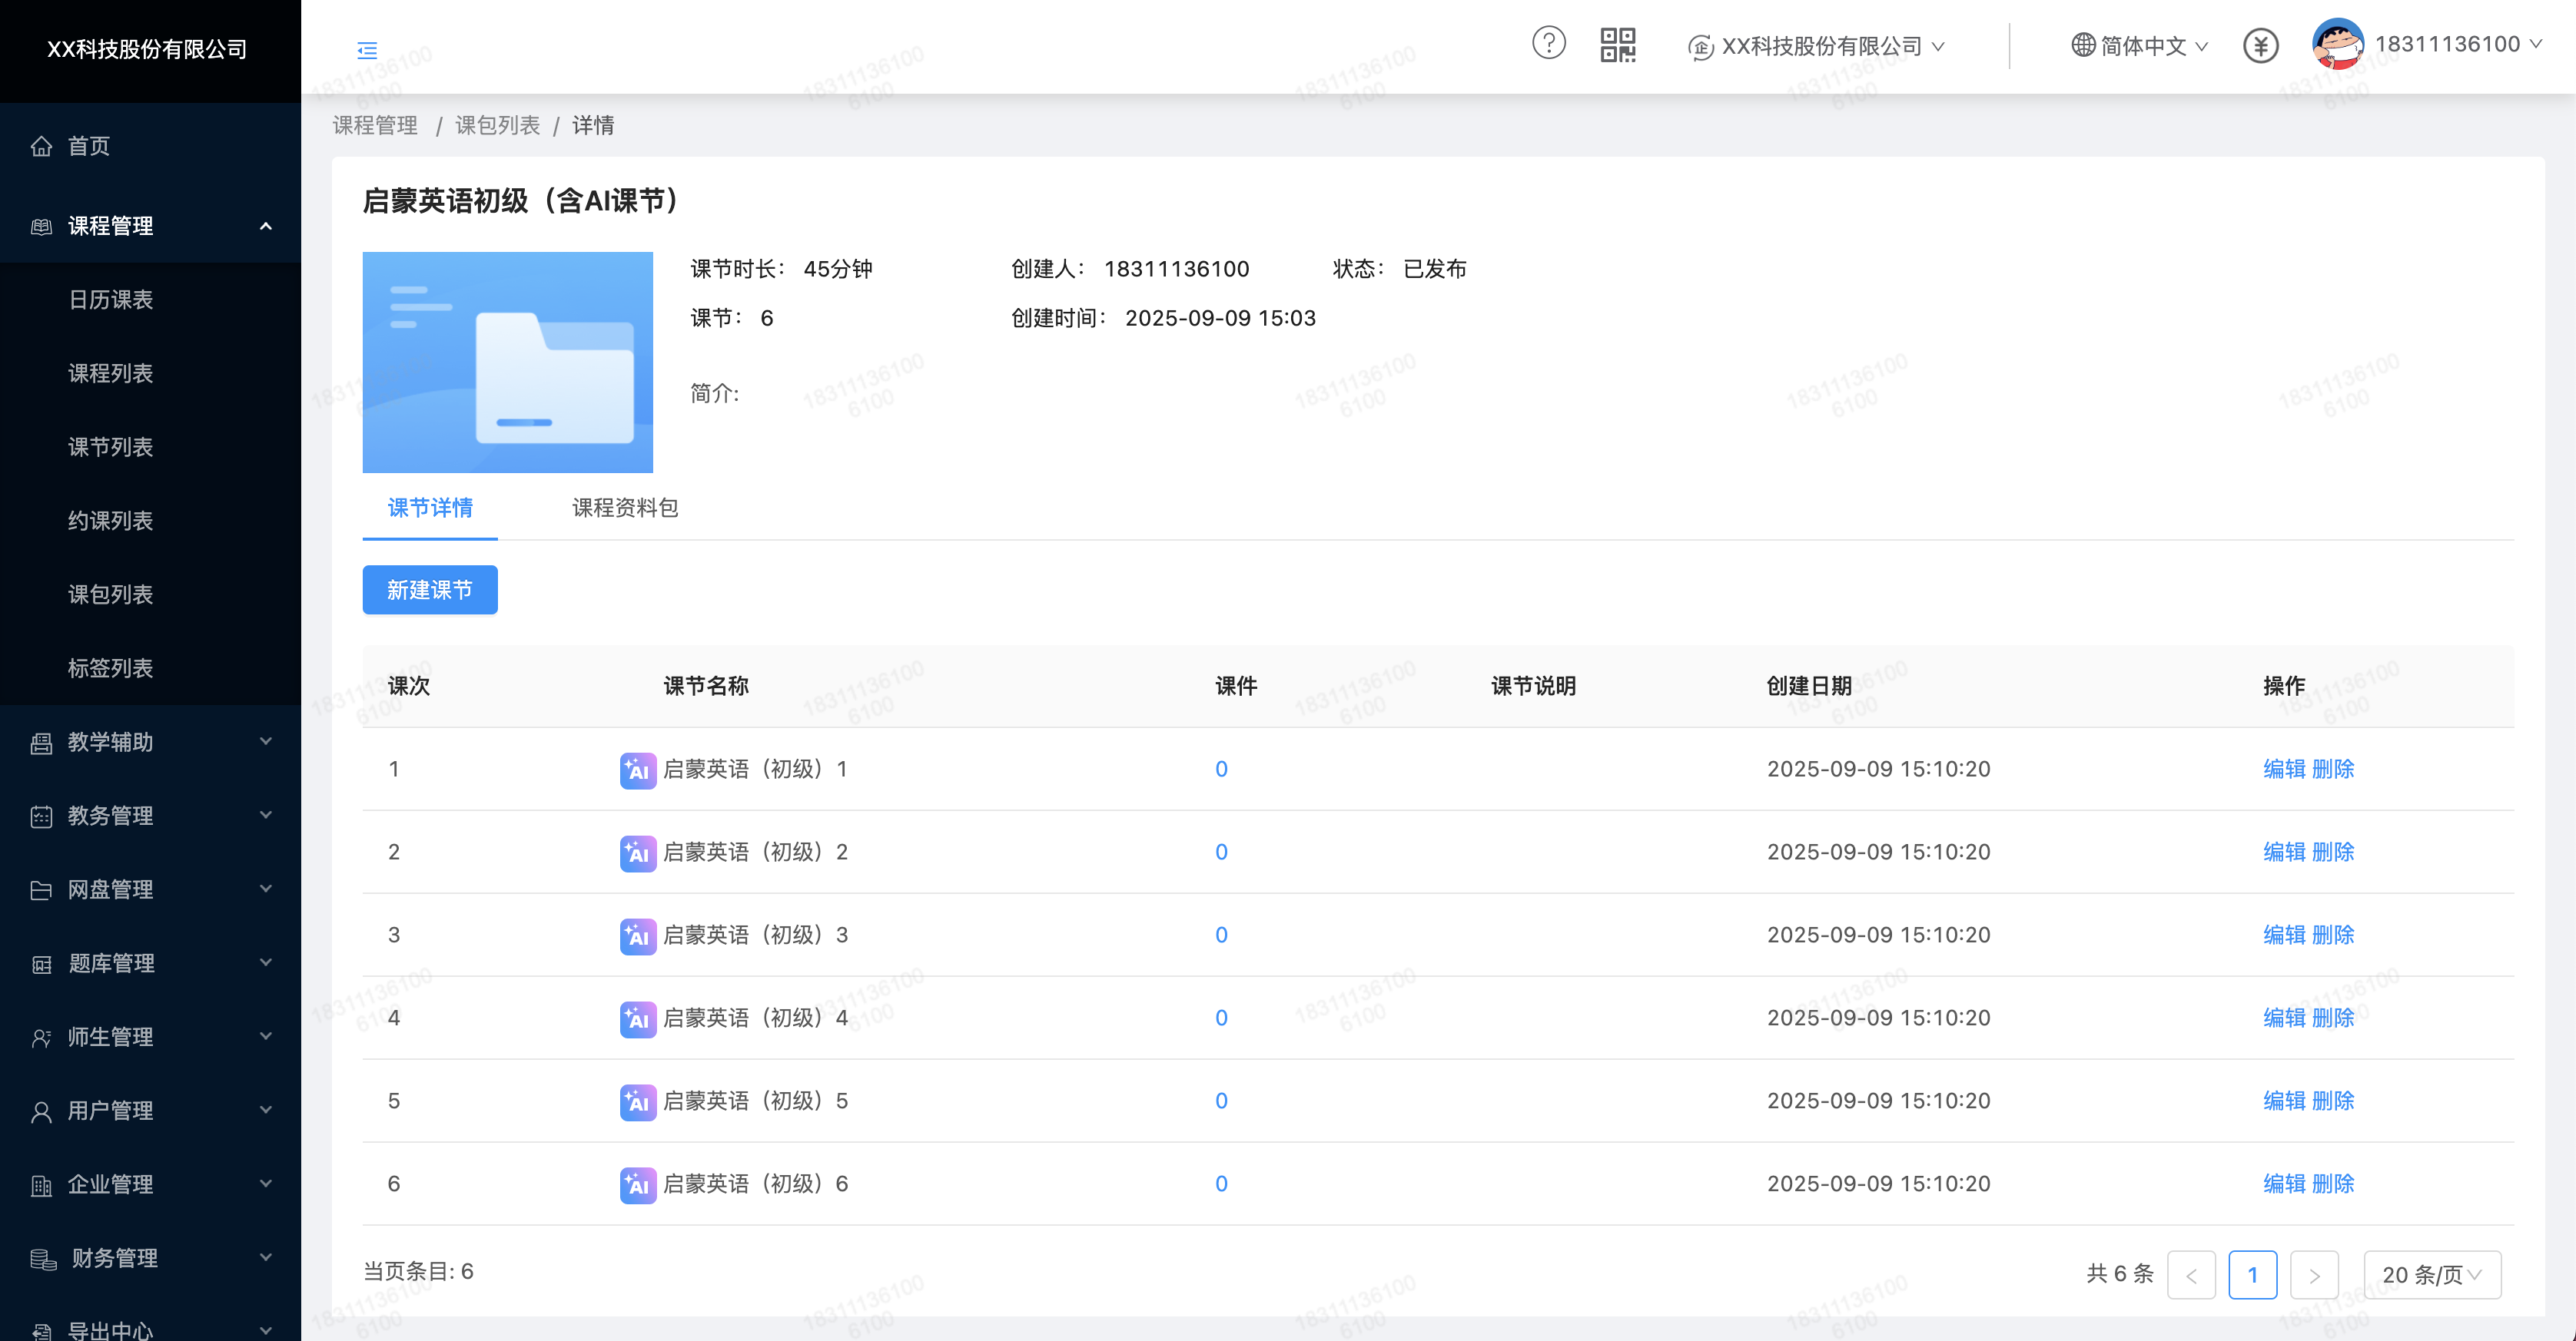Click the yen currency icon

[2260, 46]
